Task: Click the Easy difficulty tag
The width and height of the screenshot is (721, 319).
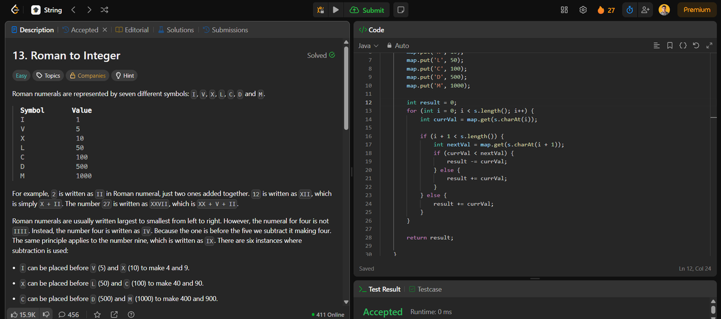Action: [x=21, y=76]
